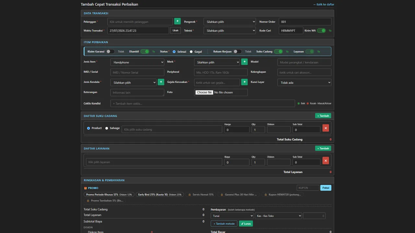
Task: Choose the Salvage radio option
Action: (107, 128)
